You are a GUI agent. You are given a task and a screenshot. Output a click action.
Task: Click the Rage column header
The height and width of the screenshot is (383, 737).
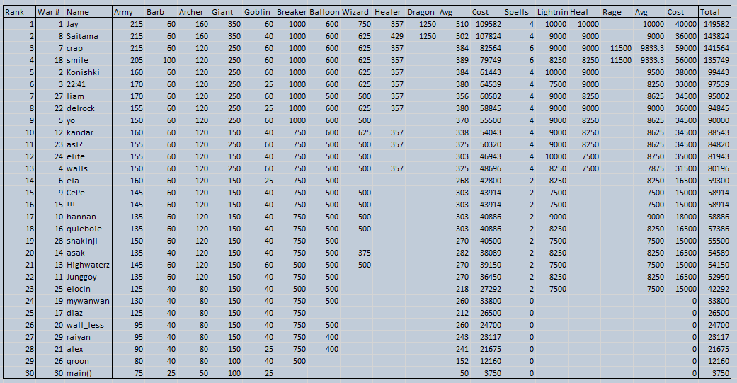pyautogui.click(x=612, y=12)
